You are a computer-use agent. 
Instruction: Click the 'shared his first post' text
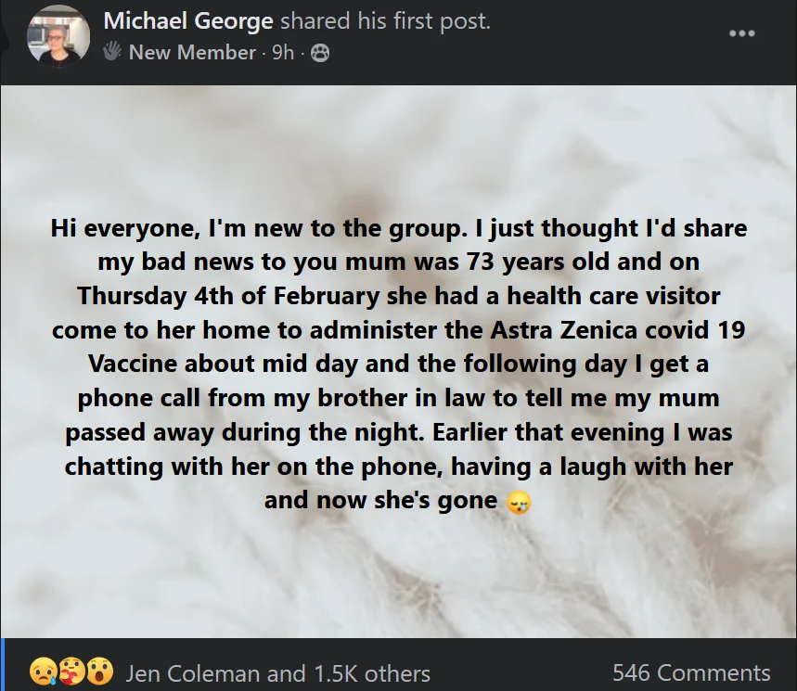pos(385,20)
